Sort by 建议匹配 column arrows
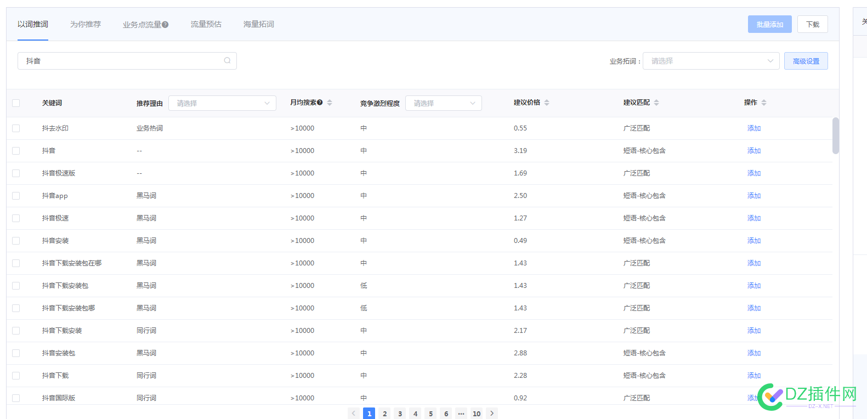867x419 pixels. click(656, 103)
